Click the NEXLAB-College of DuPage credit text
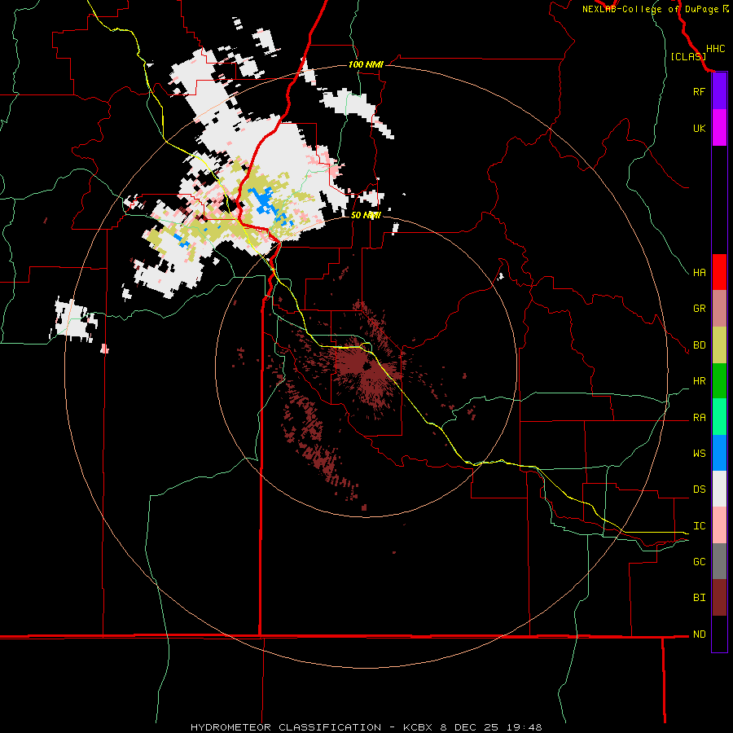Screen dimensions: 733x733 [650, 9]
